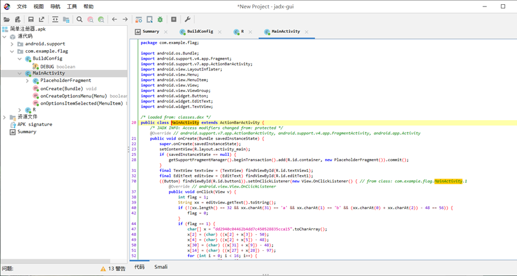Collapse the MainActivity tree node
This screenshot has width=517, height=276.
click(20, 73)
